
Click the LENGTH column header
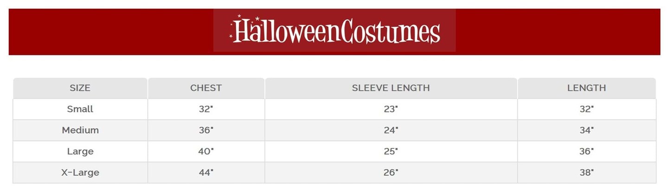(586, 88)
